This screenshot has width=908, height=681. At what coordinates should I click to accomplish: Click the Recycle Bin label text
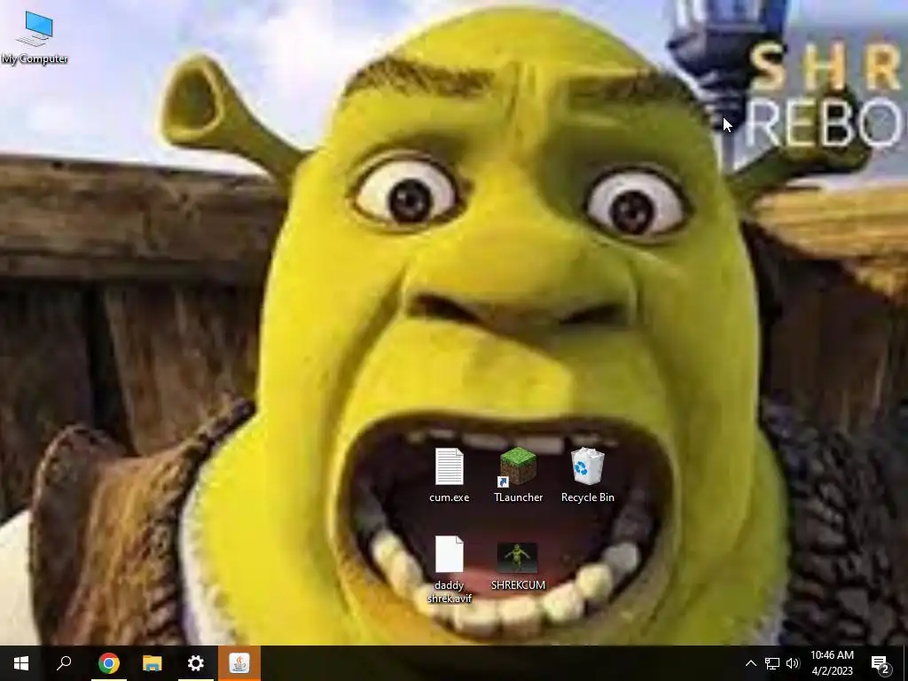coord(588,497)
